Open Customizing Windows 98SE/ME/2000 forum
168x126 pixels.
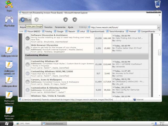52,71
